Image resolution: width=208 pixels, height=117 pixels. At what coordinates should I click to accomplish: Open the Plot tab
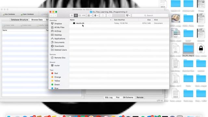118,97
